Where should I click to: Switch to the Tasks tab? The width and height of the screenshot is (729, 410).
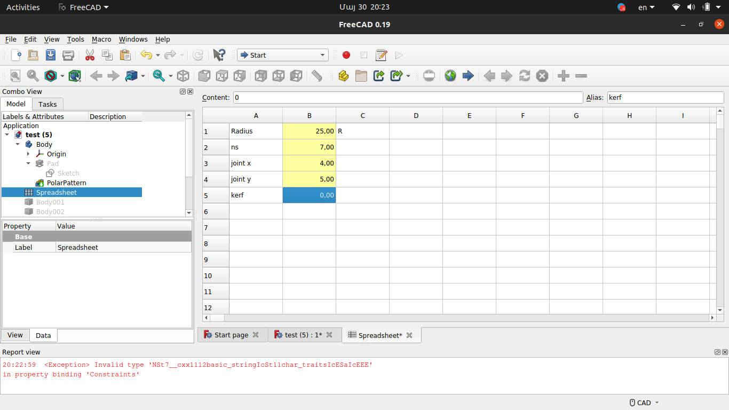click(x=47, y=104)
